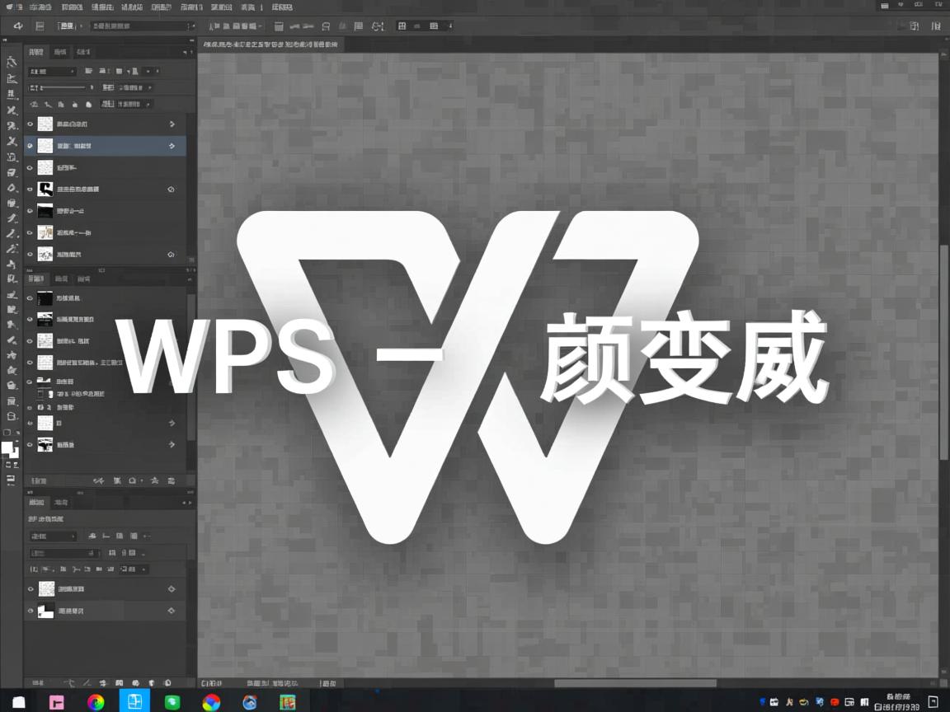Select the Move tool at the toolbar top
The height and width of the screenshot is (712, 950).
click(12, 62)
